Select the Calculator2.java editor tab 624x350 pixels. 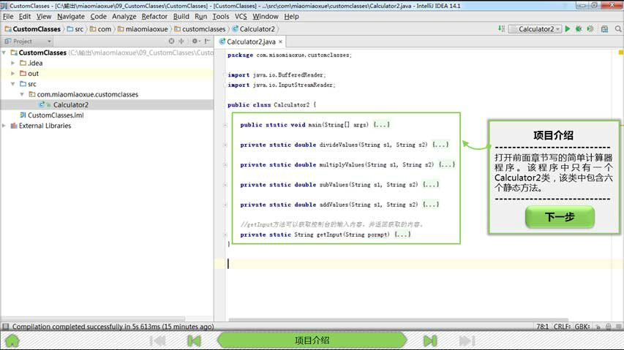(251, 42)
